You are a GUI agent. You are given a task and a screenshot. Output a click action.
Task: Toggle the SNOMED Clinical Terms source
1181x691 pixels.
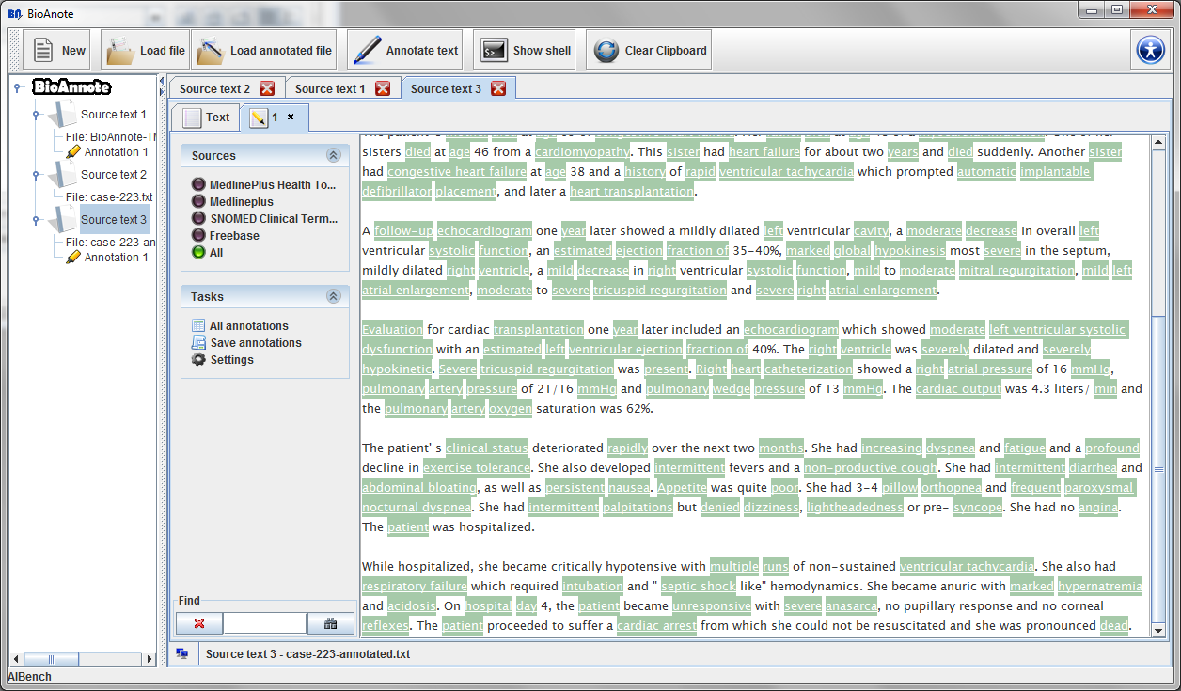[x=198, y=219]
